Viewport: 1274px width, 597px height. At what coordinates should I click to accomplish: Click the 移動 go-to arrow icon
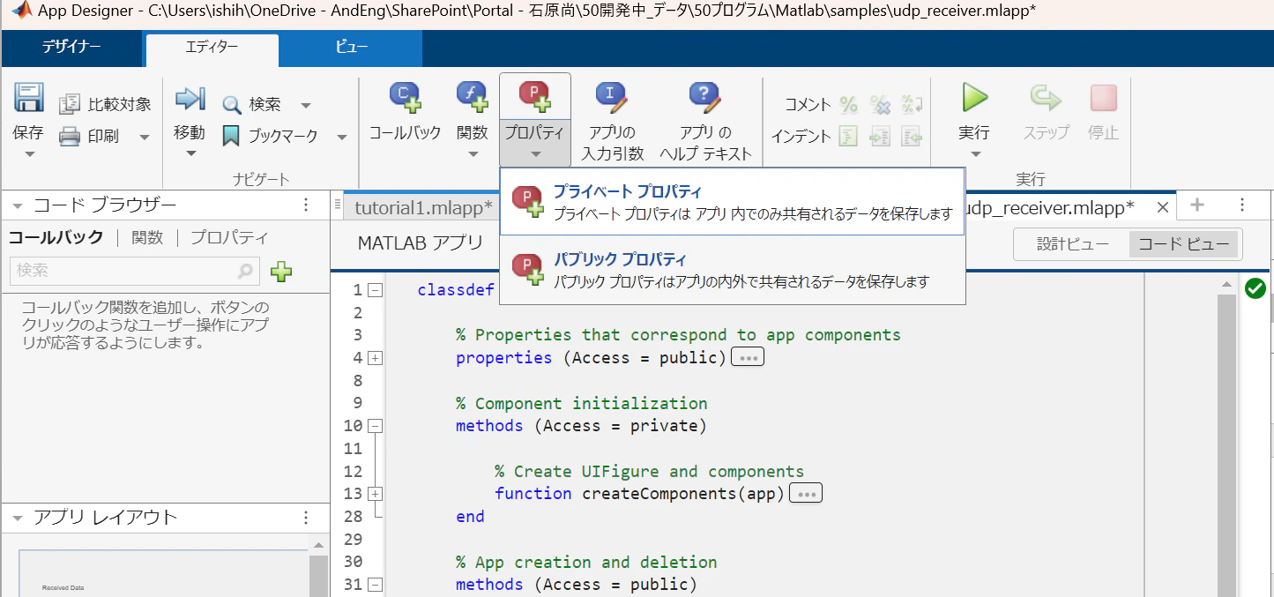(190, 99)
